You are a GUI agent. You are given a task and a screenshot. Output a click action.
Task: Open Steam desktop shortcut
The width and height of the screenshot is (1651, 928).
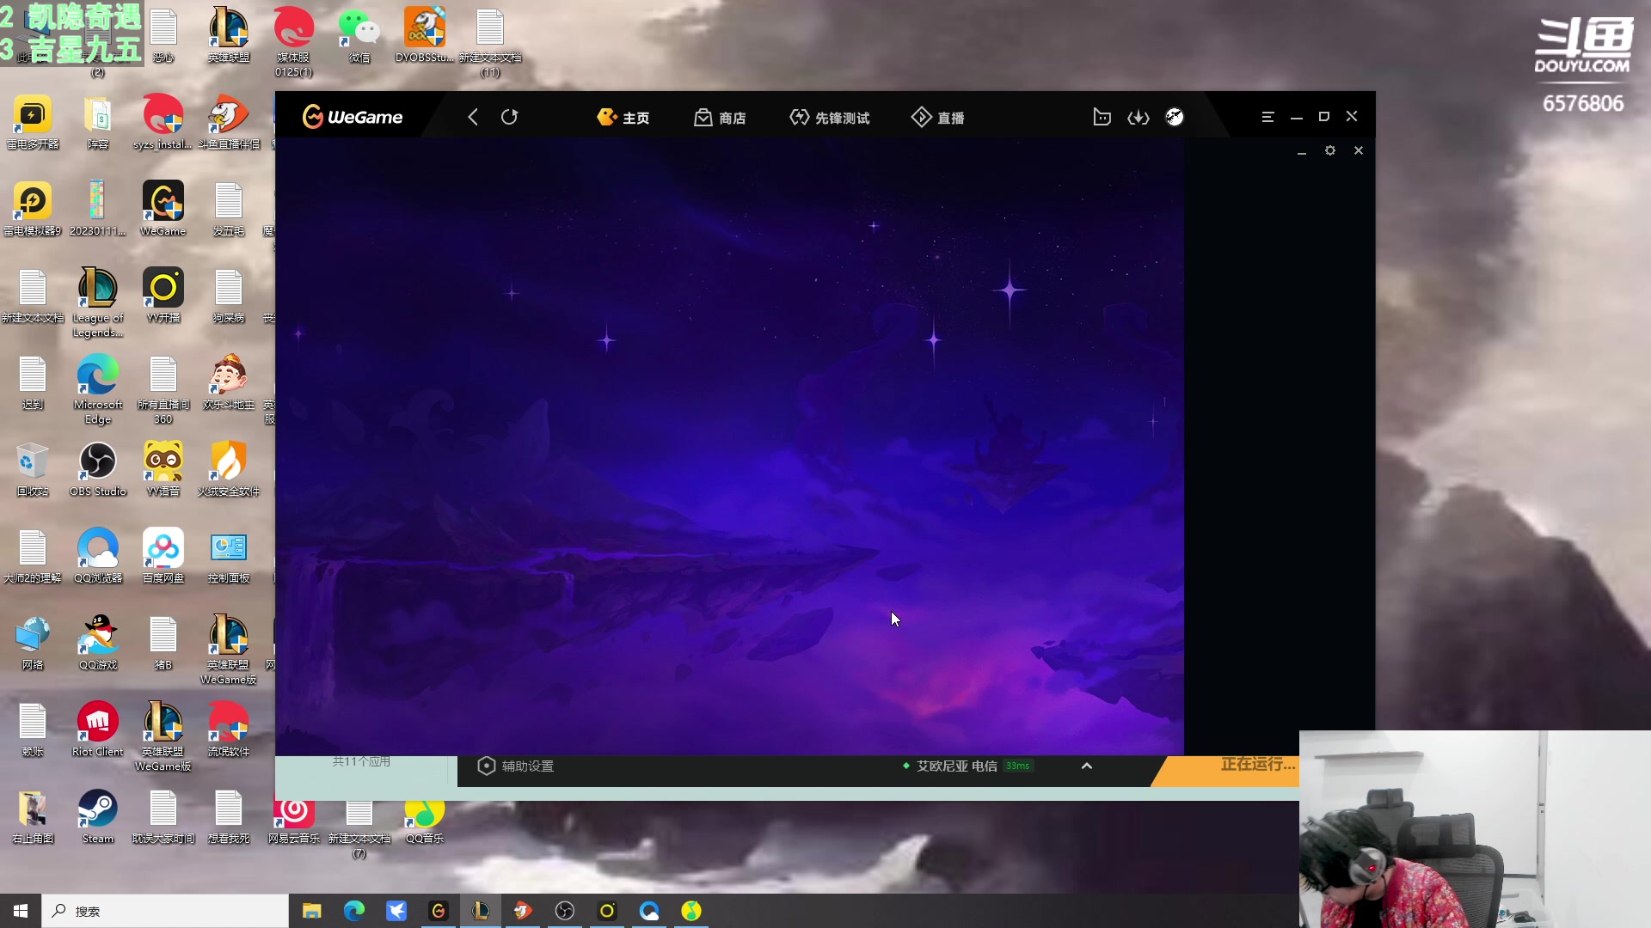coord(98,817)
